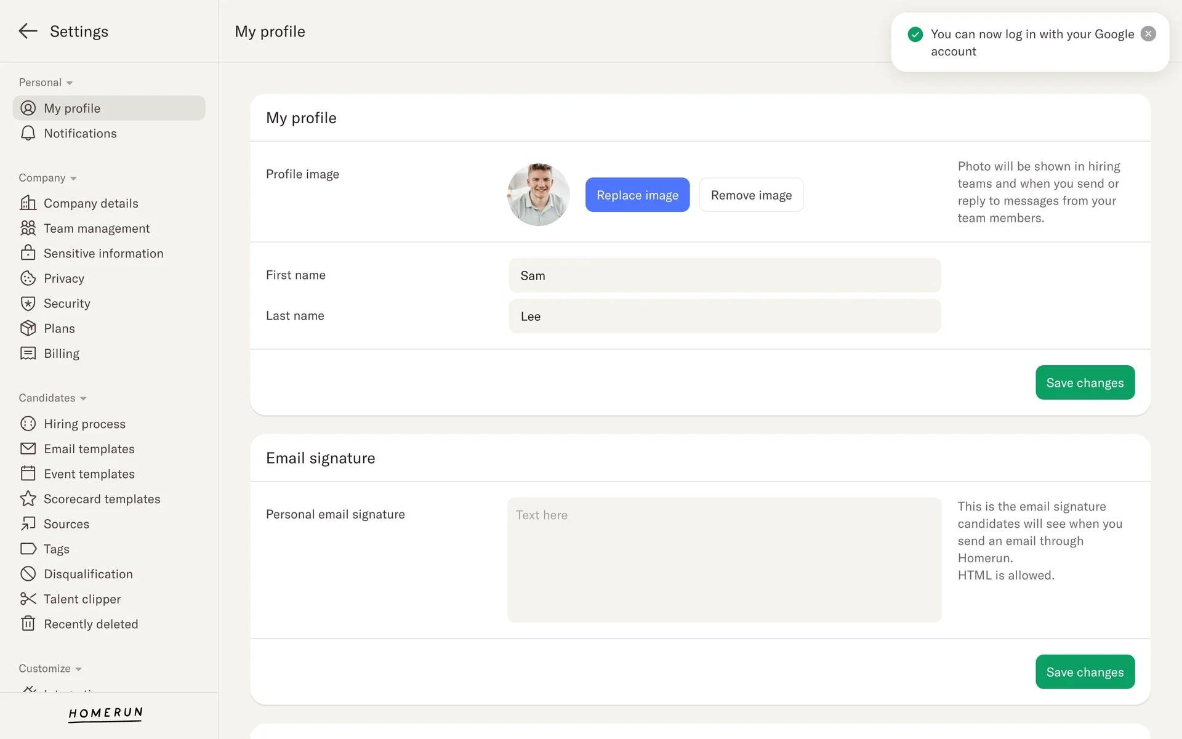The image size is (1182, 739).
Task: Open Notifications settings
Action: tap(80, 134)
